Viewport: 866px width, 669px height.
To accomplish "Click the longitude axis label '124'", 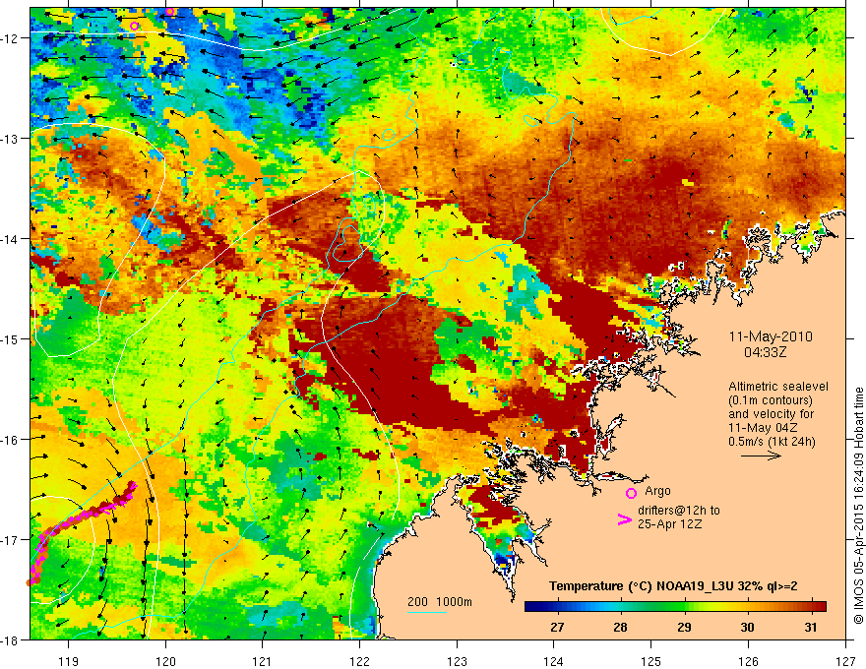I will click(x=553, y=661).
